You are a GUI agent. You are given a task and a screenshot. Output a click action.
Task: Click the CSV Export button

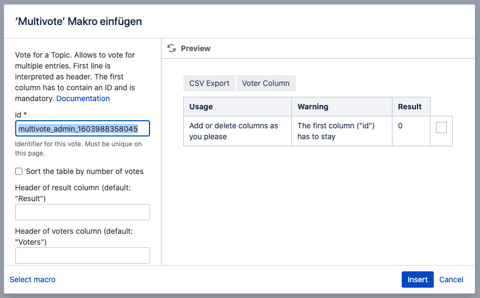pyautogui.click(x=209, y=83)
